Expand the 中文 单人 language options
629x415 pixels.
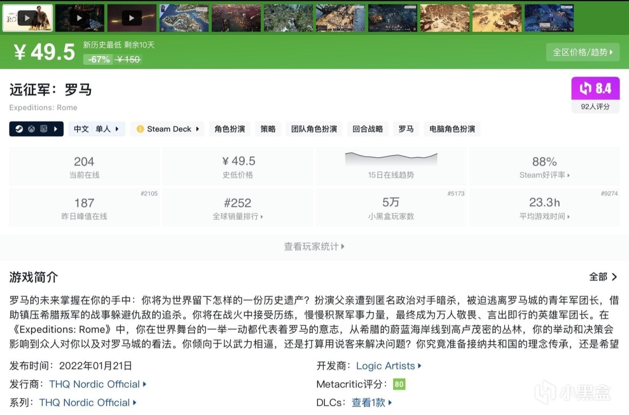[x=97, y=129]
